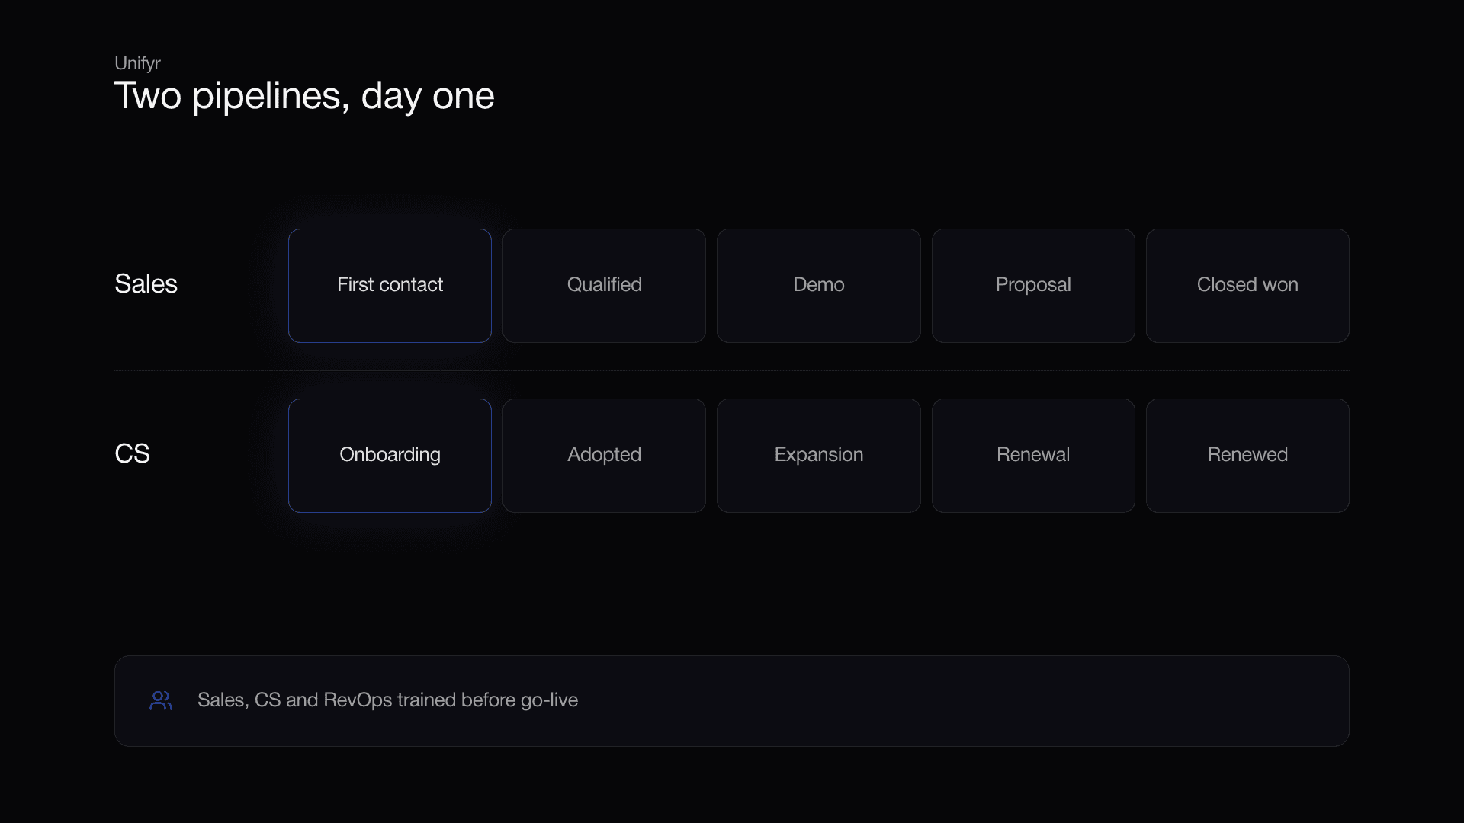Open the Demo stage card

click(819, 286)
